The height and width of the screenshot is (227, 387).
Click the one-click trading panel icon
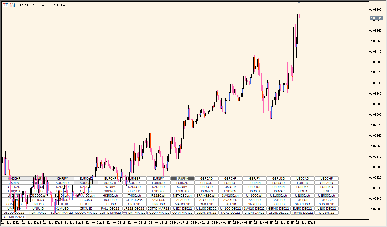point(5,5)
